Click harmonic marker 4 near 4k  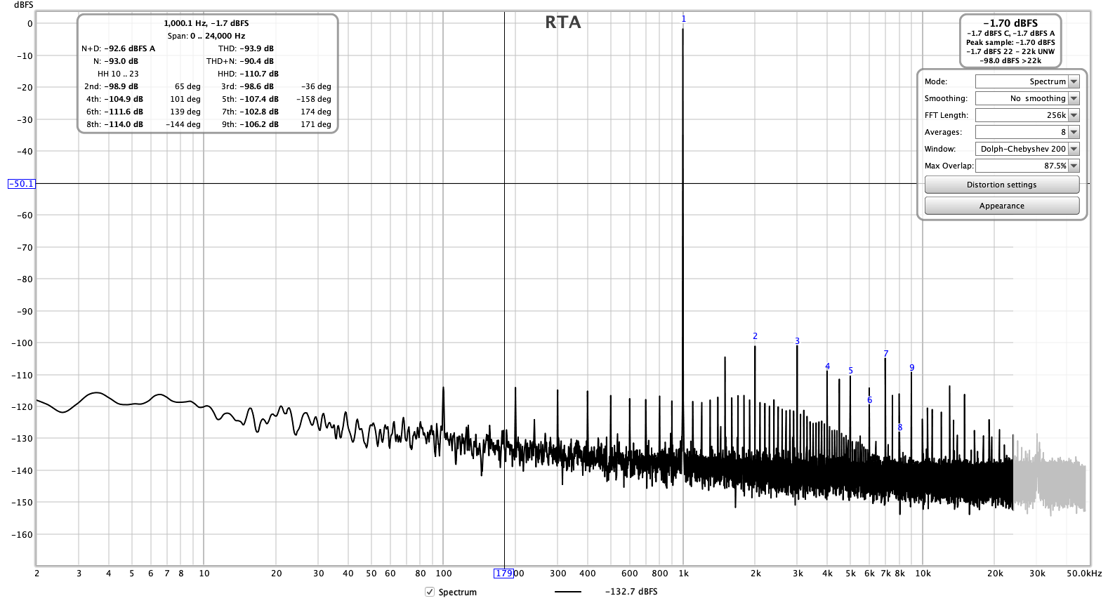pyautogui.click(x=827, y=366)
